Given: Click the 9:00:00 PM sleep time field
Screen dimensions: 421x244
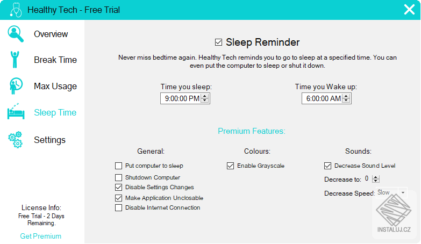Looking at the screenshot, I should 182,98.
